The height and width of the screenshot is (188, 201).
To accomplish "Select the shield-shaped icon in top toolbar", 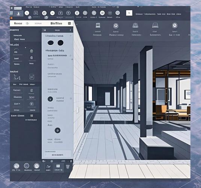I will point(60,13).
